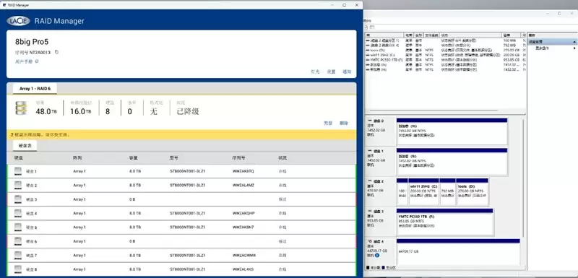
Task: Click the navy legend swatch for primary partition
Action: (x=383, y=267)
